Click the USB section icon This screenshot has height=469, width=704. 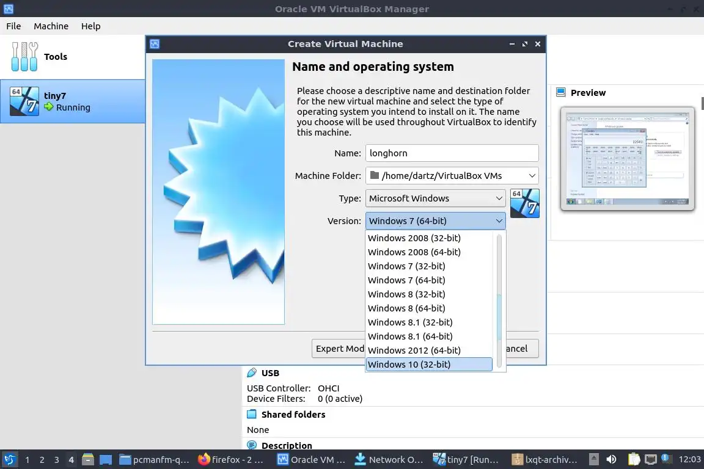tap(252, 373)
